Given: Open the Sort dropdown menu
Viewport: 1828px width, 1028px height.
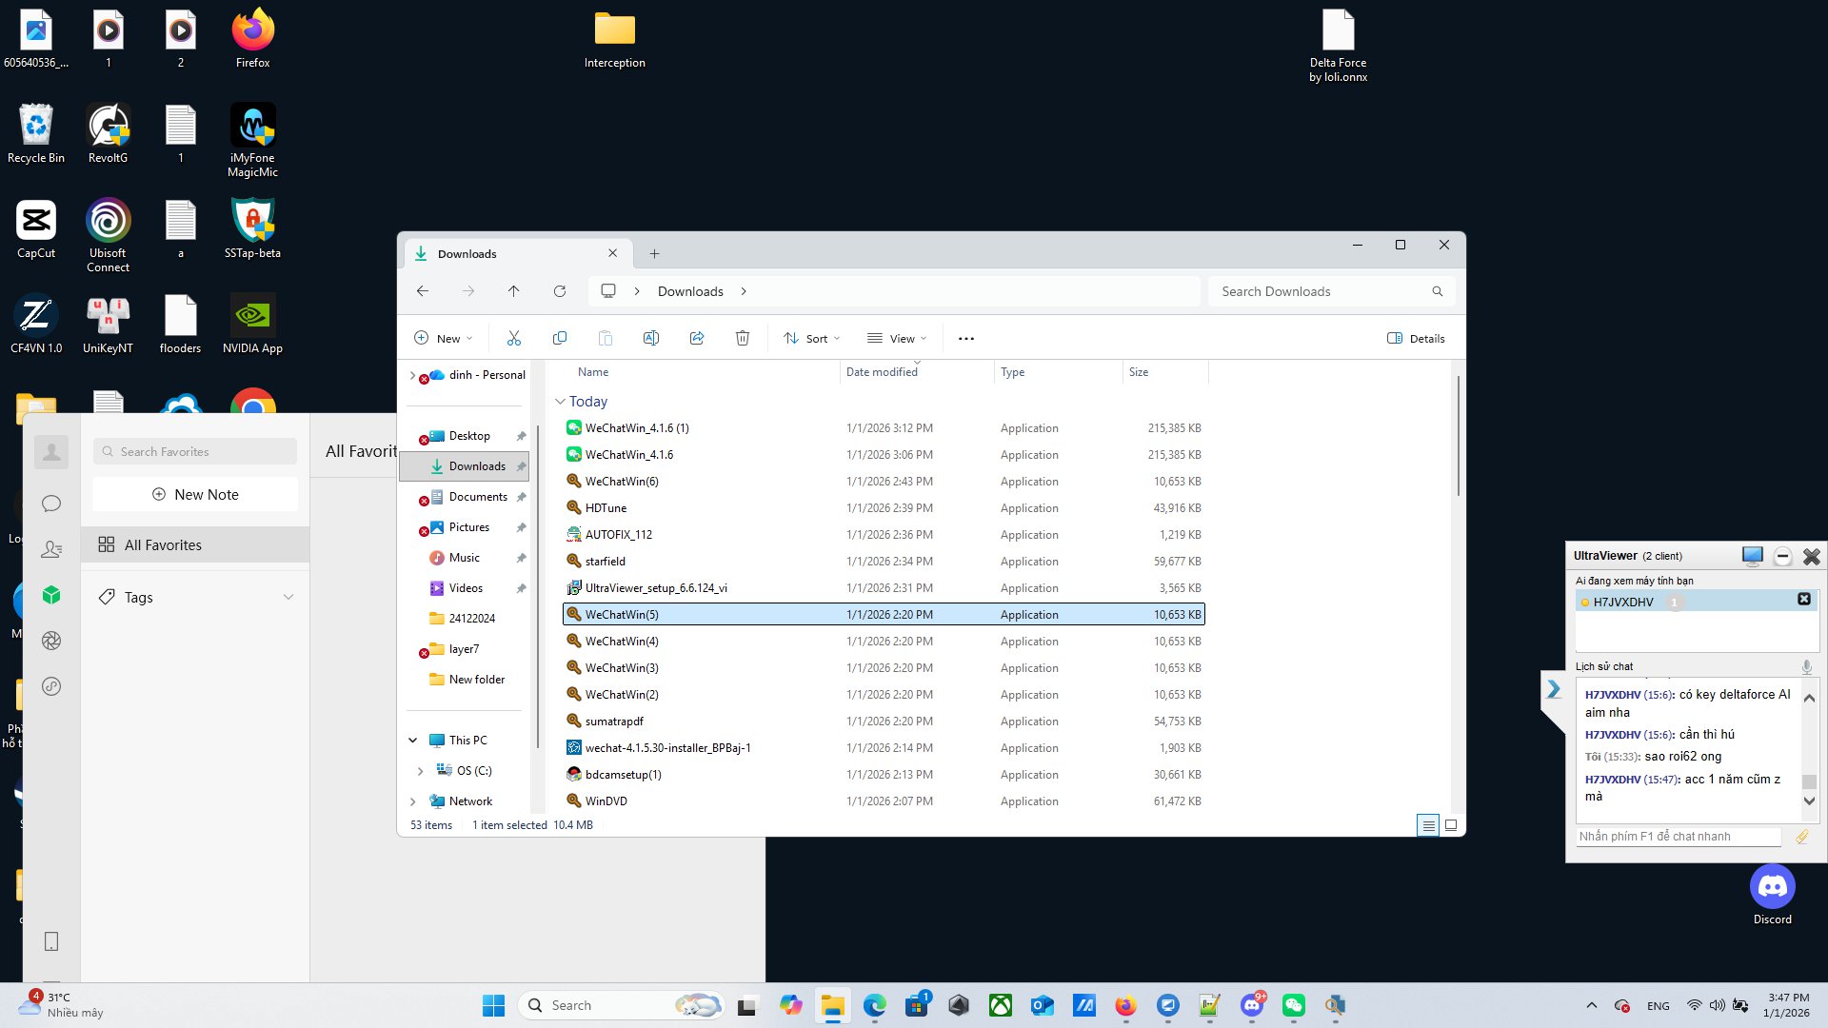Looking at the screenshot, I should pos(812,338).
